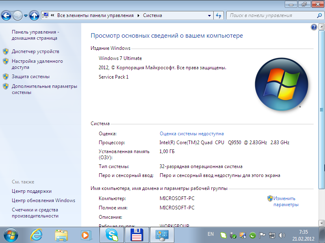Click the shield icon next to 'Изменить параметры'
325x243 pixels.
tap(270, 198)
